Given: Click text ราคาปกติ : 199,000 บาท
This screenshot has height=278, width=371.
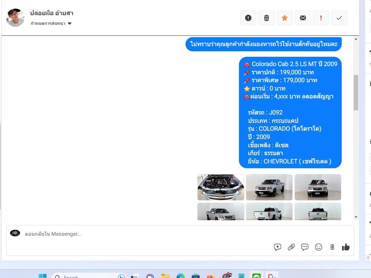Looking at the screenshot, I should coord(282,72).
